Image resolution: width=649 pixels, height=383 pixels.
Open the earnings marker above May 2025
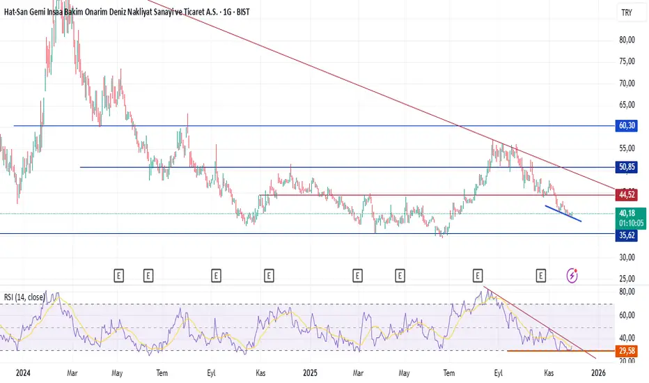pyautogui.click(x=400, y=275)
